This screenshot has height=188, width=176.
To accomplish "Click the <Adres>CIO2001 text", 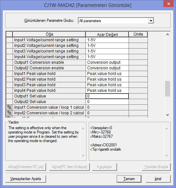I will click(103, 145).
